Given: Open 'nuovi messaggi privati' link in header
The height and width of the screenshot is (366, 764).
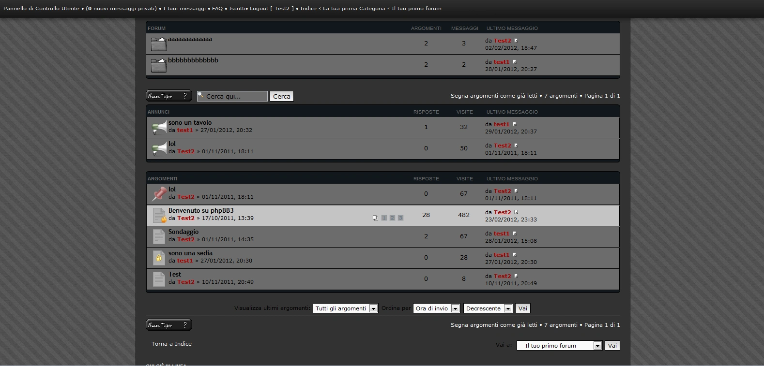Looking at the screenshot, I should click(x=121, y=9).
